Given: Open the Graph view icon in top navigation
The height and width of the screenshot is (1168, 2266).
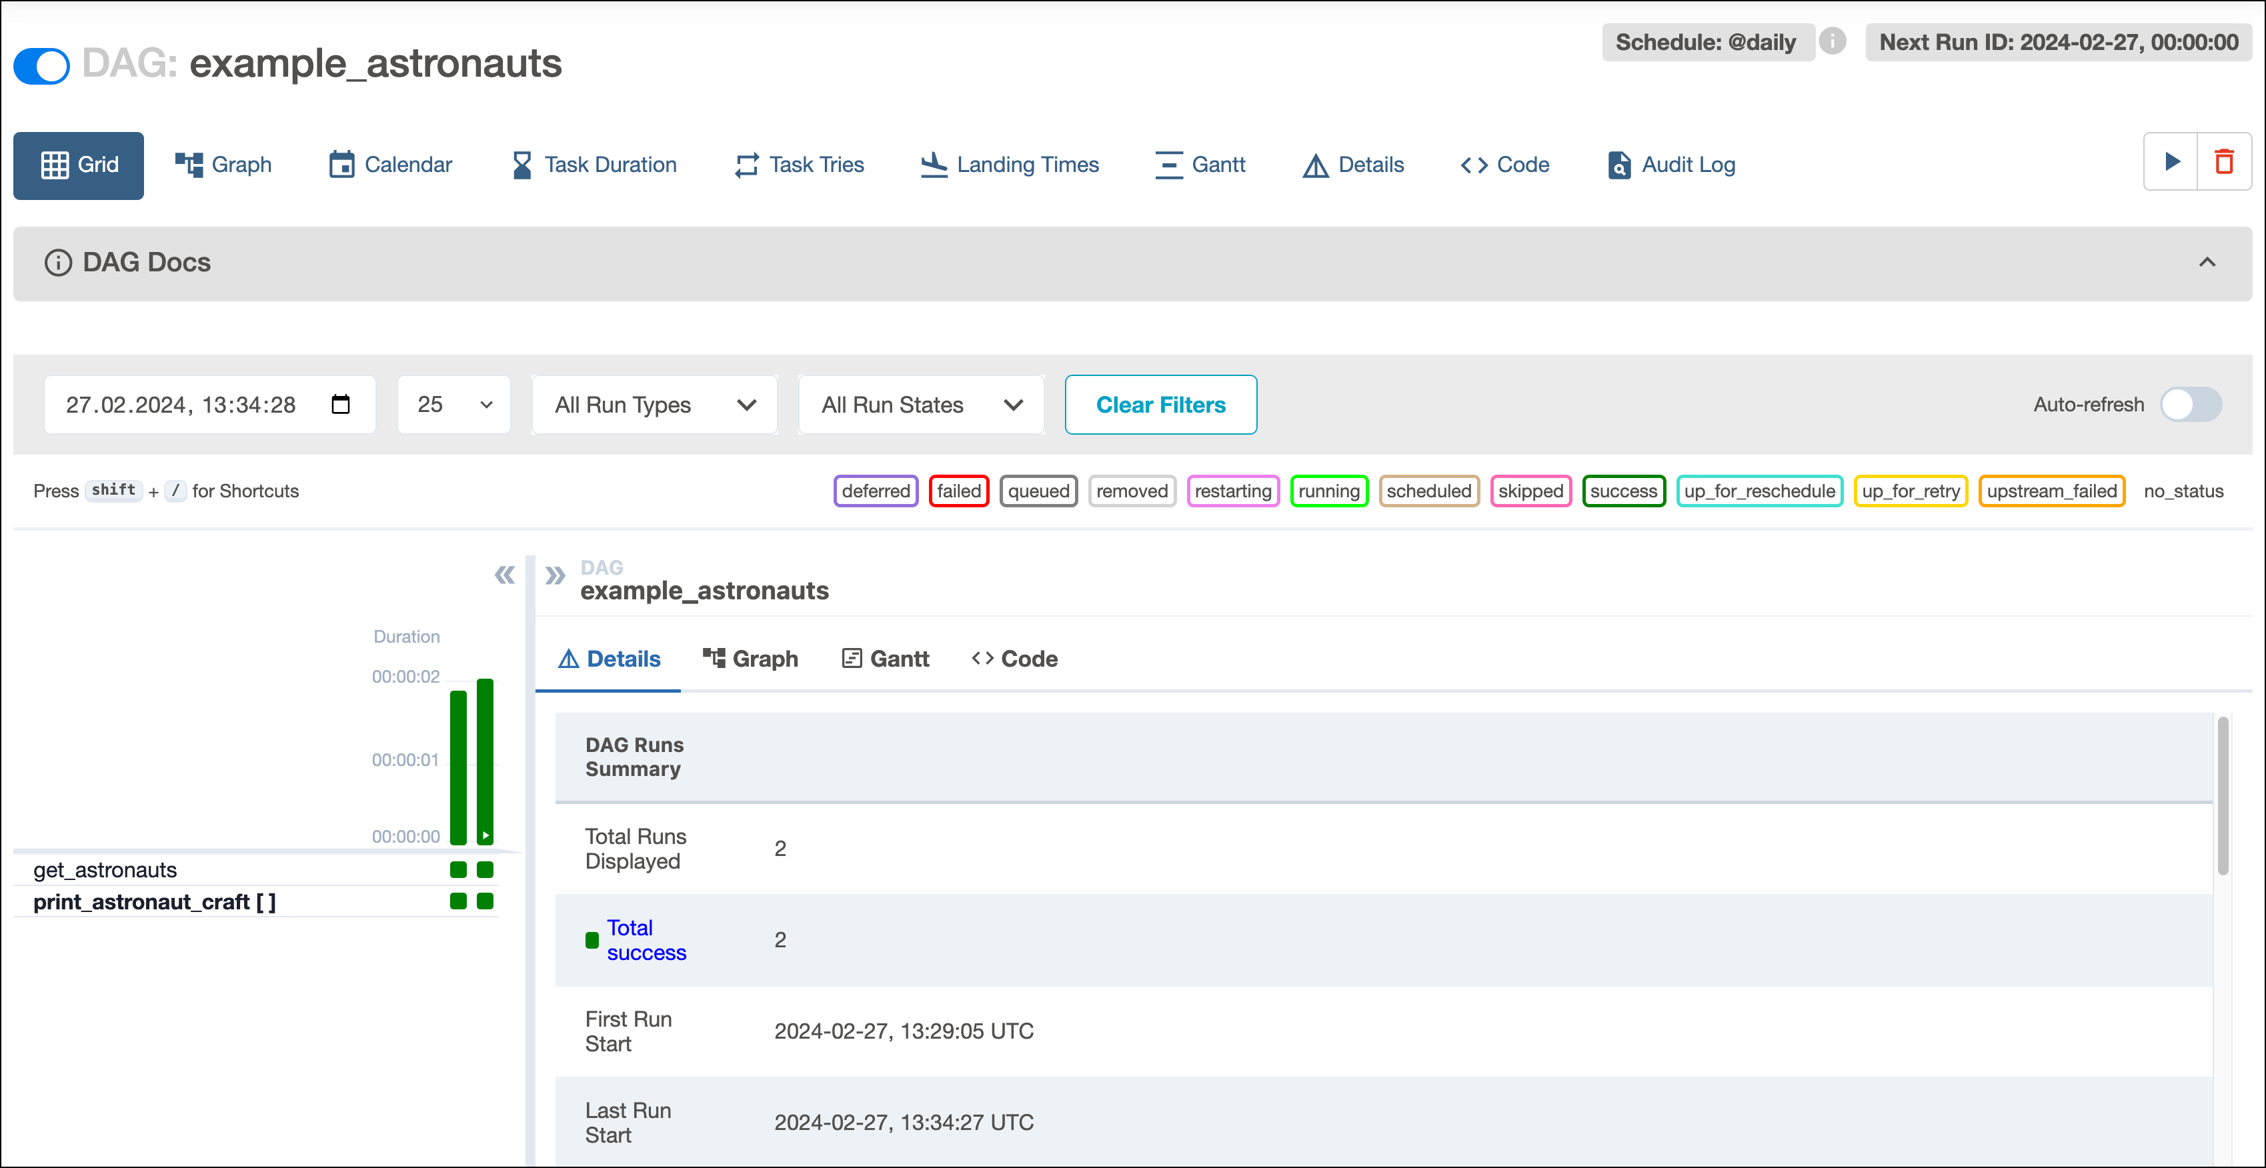Looking at the screenshot, I should tap(223, 165).
